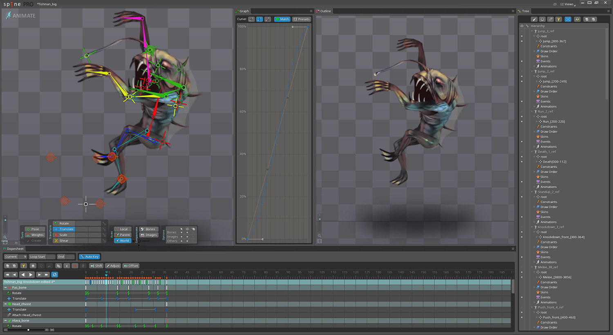The height and width of the screenshot is (335, 613).
Task: Click the red X delete keys icon
Action: tap(75, 266)
